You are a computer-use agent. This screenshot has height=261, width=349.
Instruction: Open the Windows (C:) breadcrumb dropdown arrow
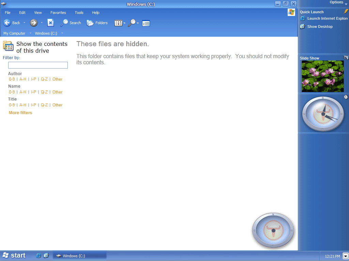point(62,33)
